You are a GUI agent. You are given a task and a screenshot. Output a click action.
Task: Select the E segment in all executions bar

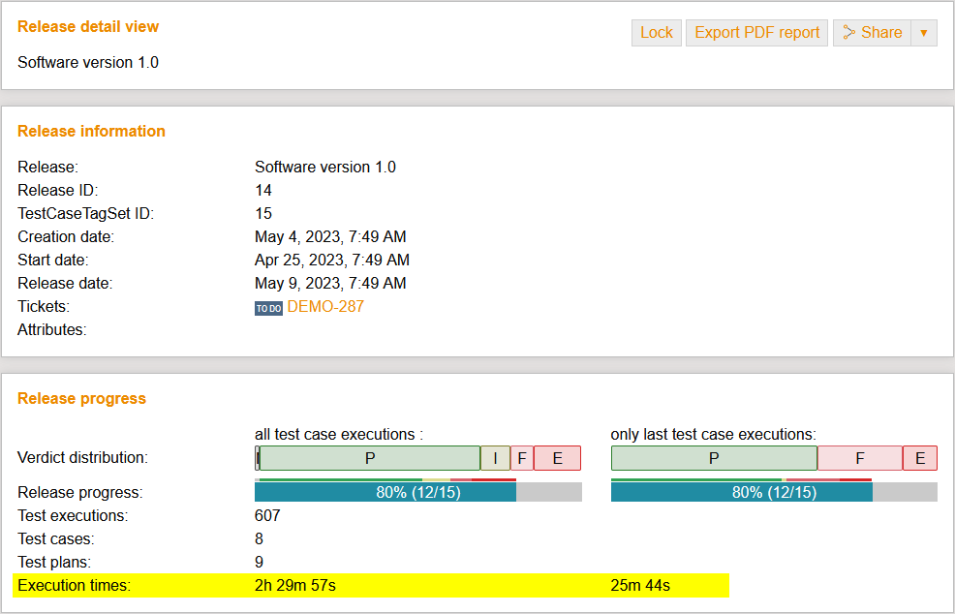pyautogui.click(x=557, y=458)
